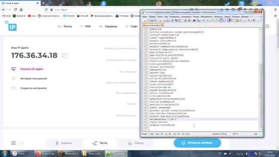Click the Undo icon in Notepad++ toolbar
The width and height of the screenshot is (279, 157).
(185, 20)
